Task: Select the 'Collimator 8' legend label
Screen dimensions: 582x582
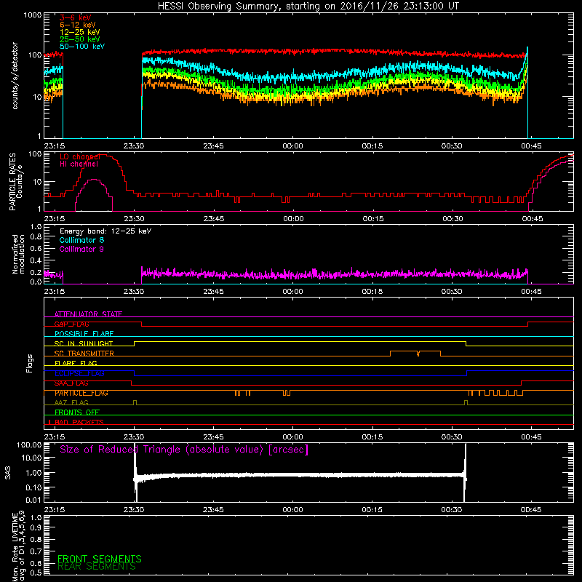Action: [x=81, y=240]
